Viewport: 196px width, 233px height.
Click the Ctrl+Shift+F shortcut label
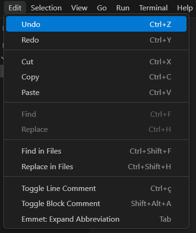[151, 151]
